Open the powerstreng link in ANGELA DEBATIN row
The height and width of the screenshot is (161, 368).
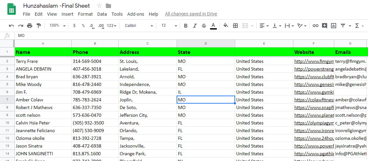pos(314,69)
